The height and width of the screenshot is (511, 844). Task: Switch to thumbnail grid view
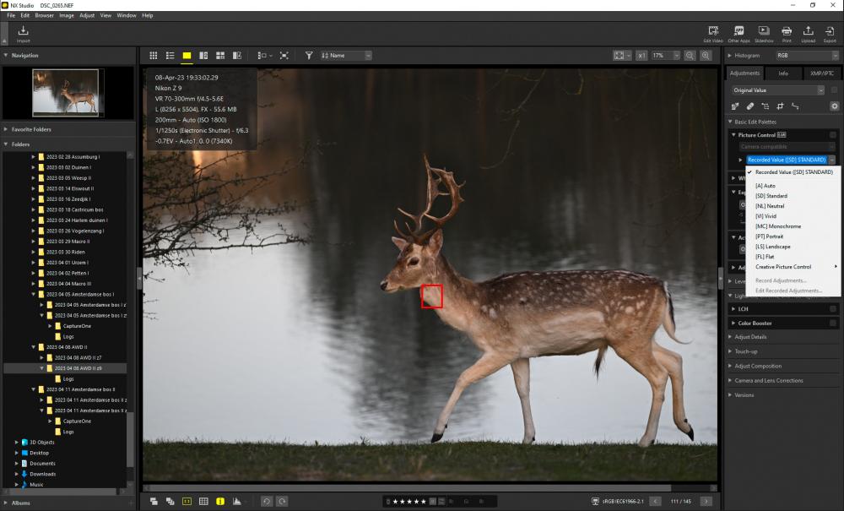point(154,56)
